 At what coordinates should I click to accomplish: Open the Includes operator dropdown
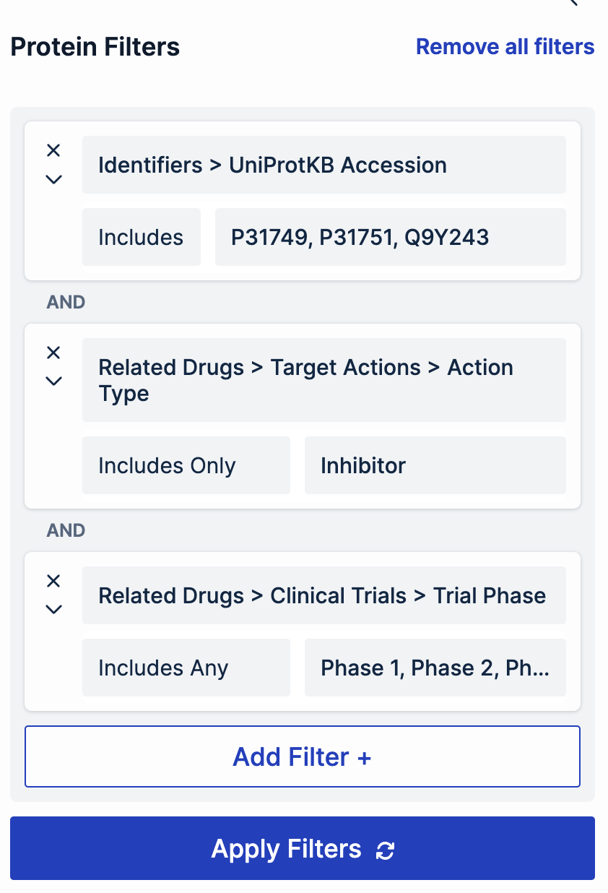click(142, 237)
